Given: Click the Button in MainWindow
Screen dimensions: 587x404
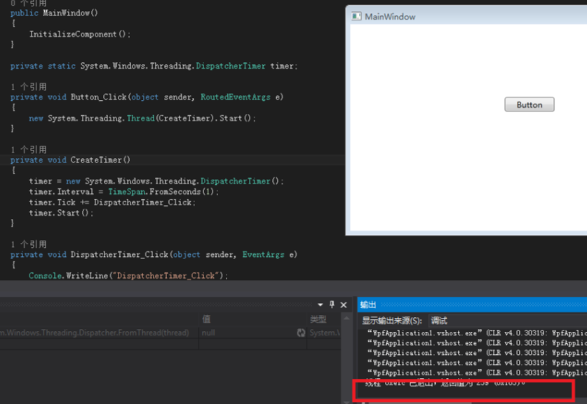Looking at the screenshot, I should (x=529, y=104).
